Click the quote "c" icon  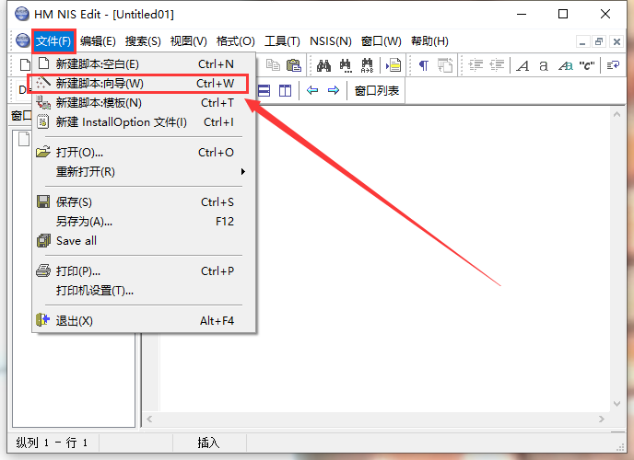(x=587, y=65)
